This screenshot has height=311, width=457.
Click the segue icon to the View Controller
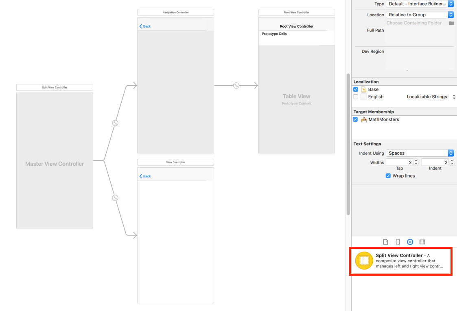pos(115,198)
